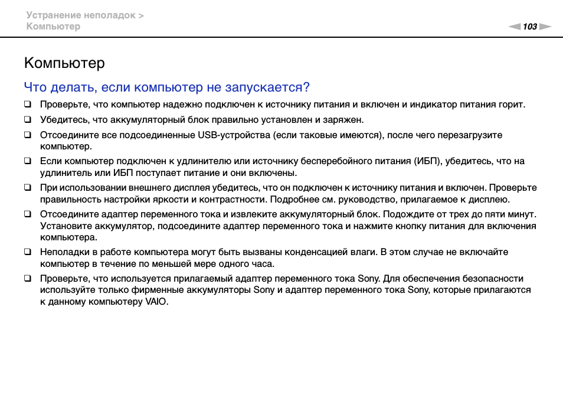Click the blue heading about computer not starting
This screenshot has height=398, width=563.
(x=166, y=87)
